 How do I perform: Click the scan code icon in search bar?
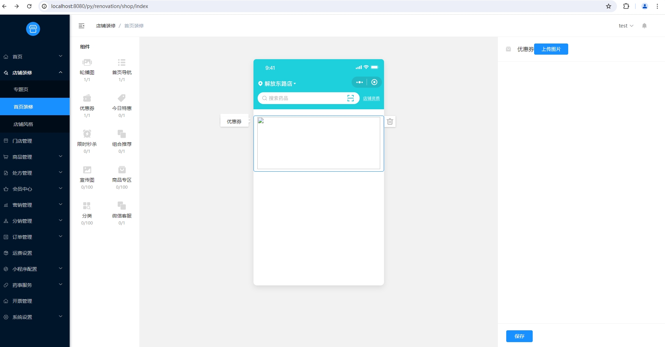coord(351,98)
